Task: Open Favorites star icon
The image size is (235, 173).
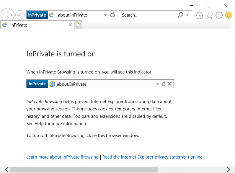Action: (209, 15)
